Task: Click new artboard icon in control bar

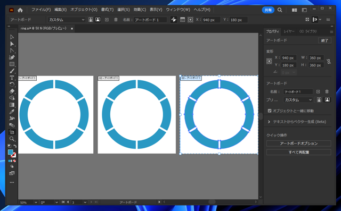Action: [107, 20]
